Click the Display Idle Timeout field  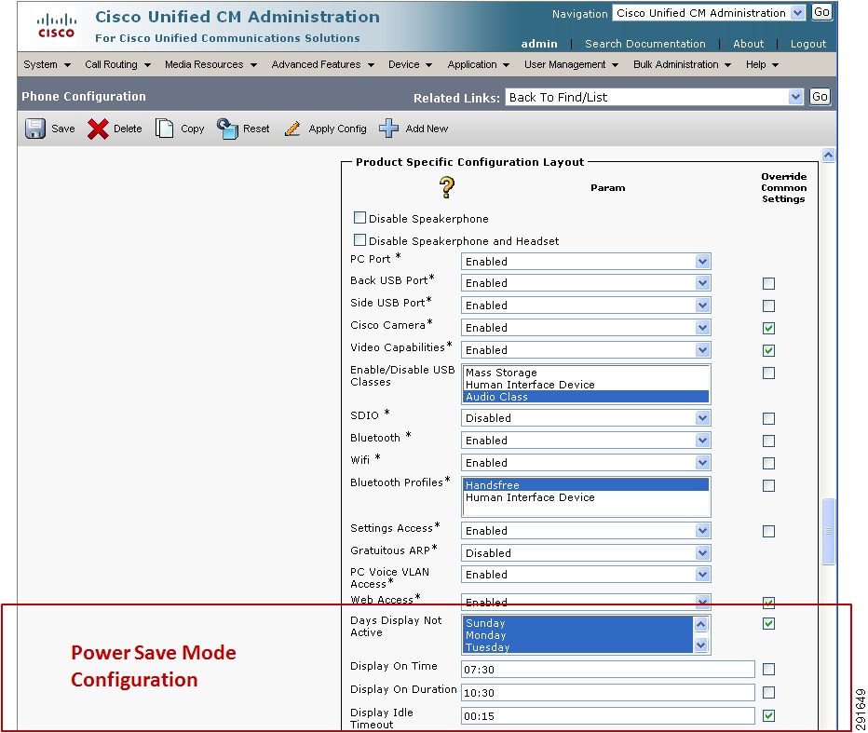pos(608,716)
